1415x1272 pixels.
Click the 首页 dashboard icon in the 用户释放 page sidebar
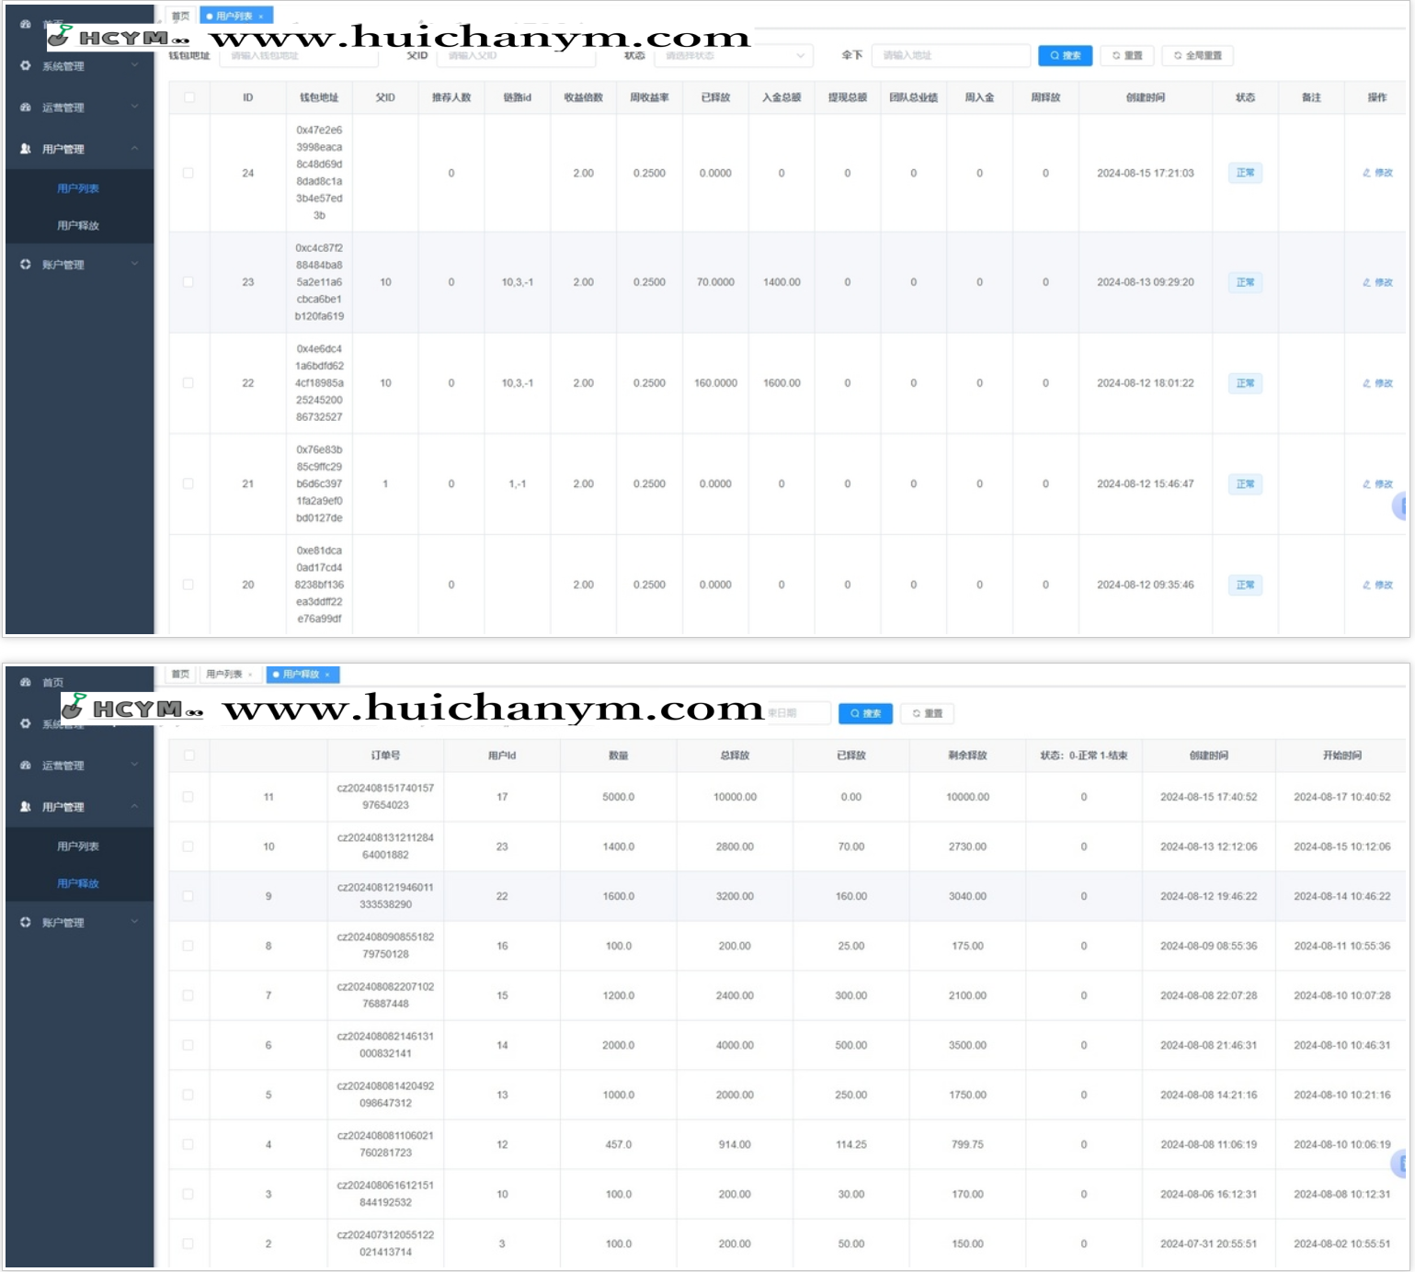(x=25, y=682)
